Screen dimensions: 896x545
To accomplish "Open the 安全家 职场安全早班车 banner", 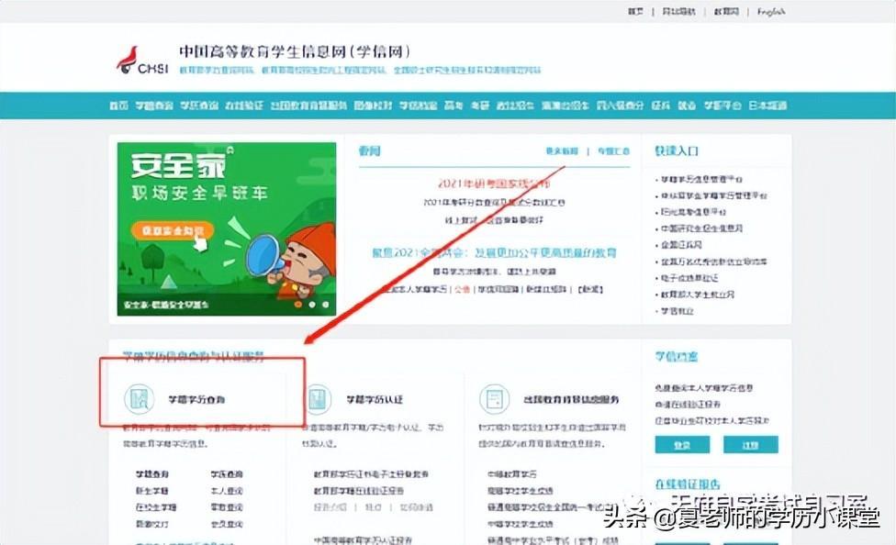I will click(x=227, y=228).
